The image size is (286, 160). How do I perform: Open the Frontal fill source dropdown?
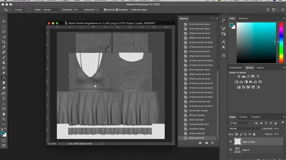tap(20, 10)
